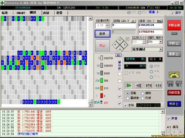Toggle the checkbox beside the orange 600 block
185x138 pixels.
120,89
